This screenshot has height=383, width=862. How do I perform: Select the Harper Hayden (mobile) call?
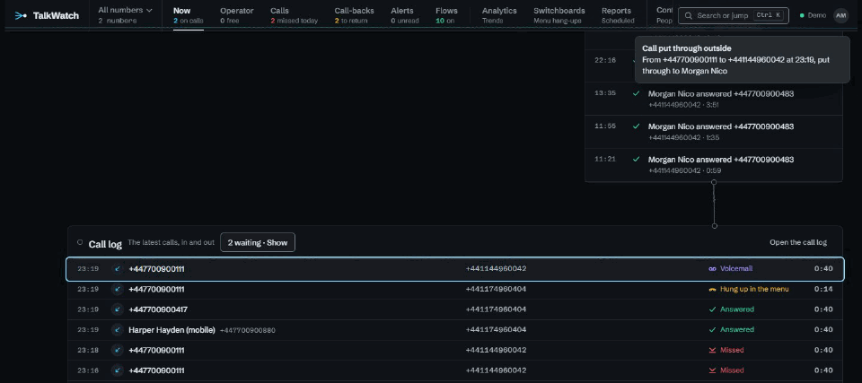pyautogui.click(x=454, y=330)
